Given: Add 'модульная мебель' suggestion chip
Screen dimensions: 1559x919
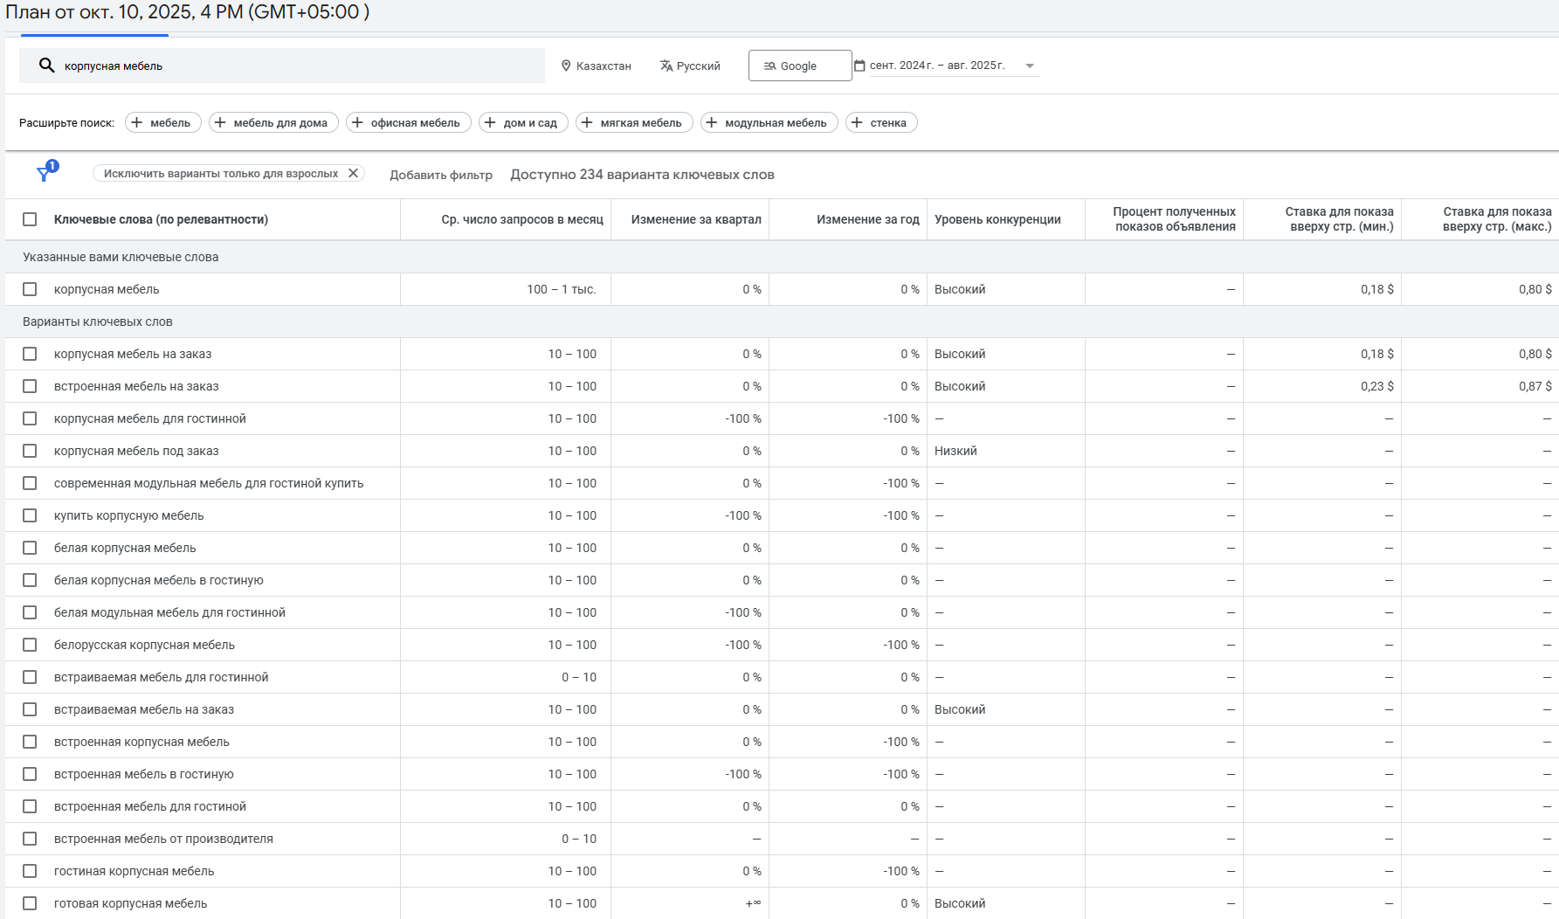Looking at the screenshot, I should pos(769,122).
